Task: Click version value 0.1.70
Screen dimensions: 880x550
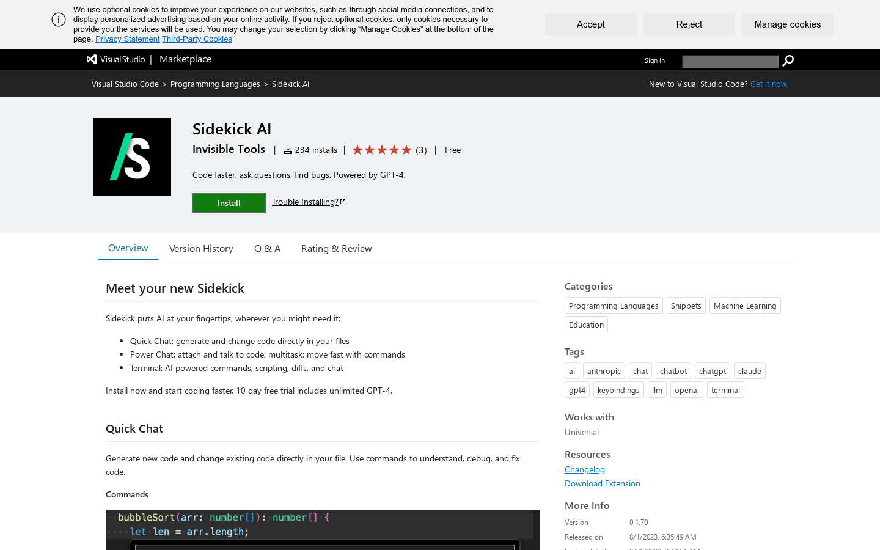Action: point(639,522)
